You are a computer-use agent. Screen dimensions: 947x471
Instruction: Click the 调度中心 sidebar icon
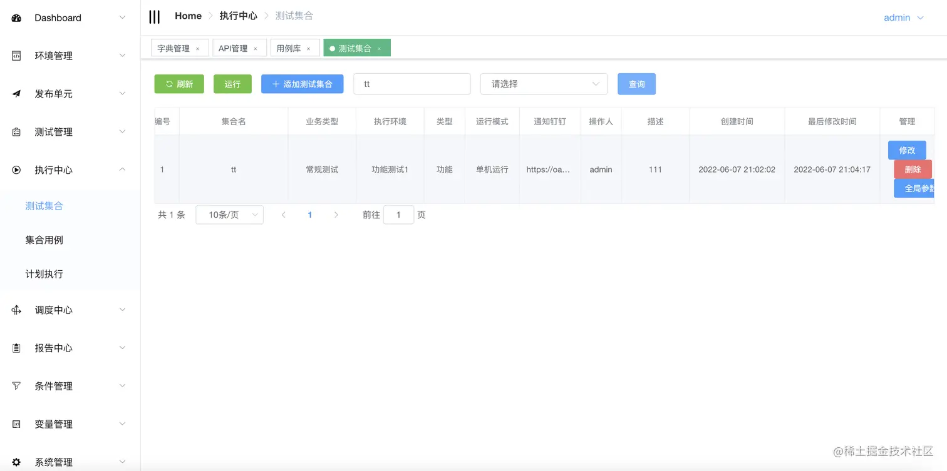[x=16, y=310]
